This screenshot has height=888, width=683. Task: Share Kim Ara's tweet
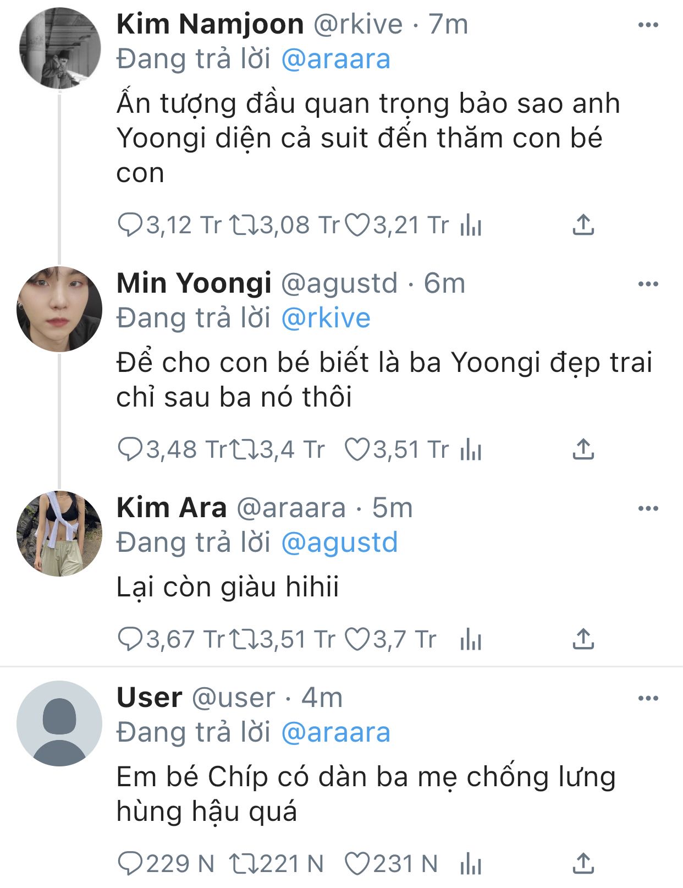[x=583, y=639]
